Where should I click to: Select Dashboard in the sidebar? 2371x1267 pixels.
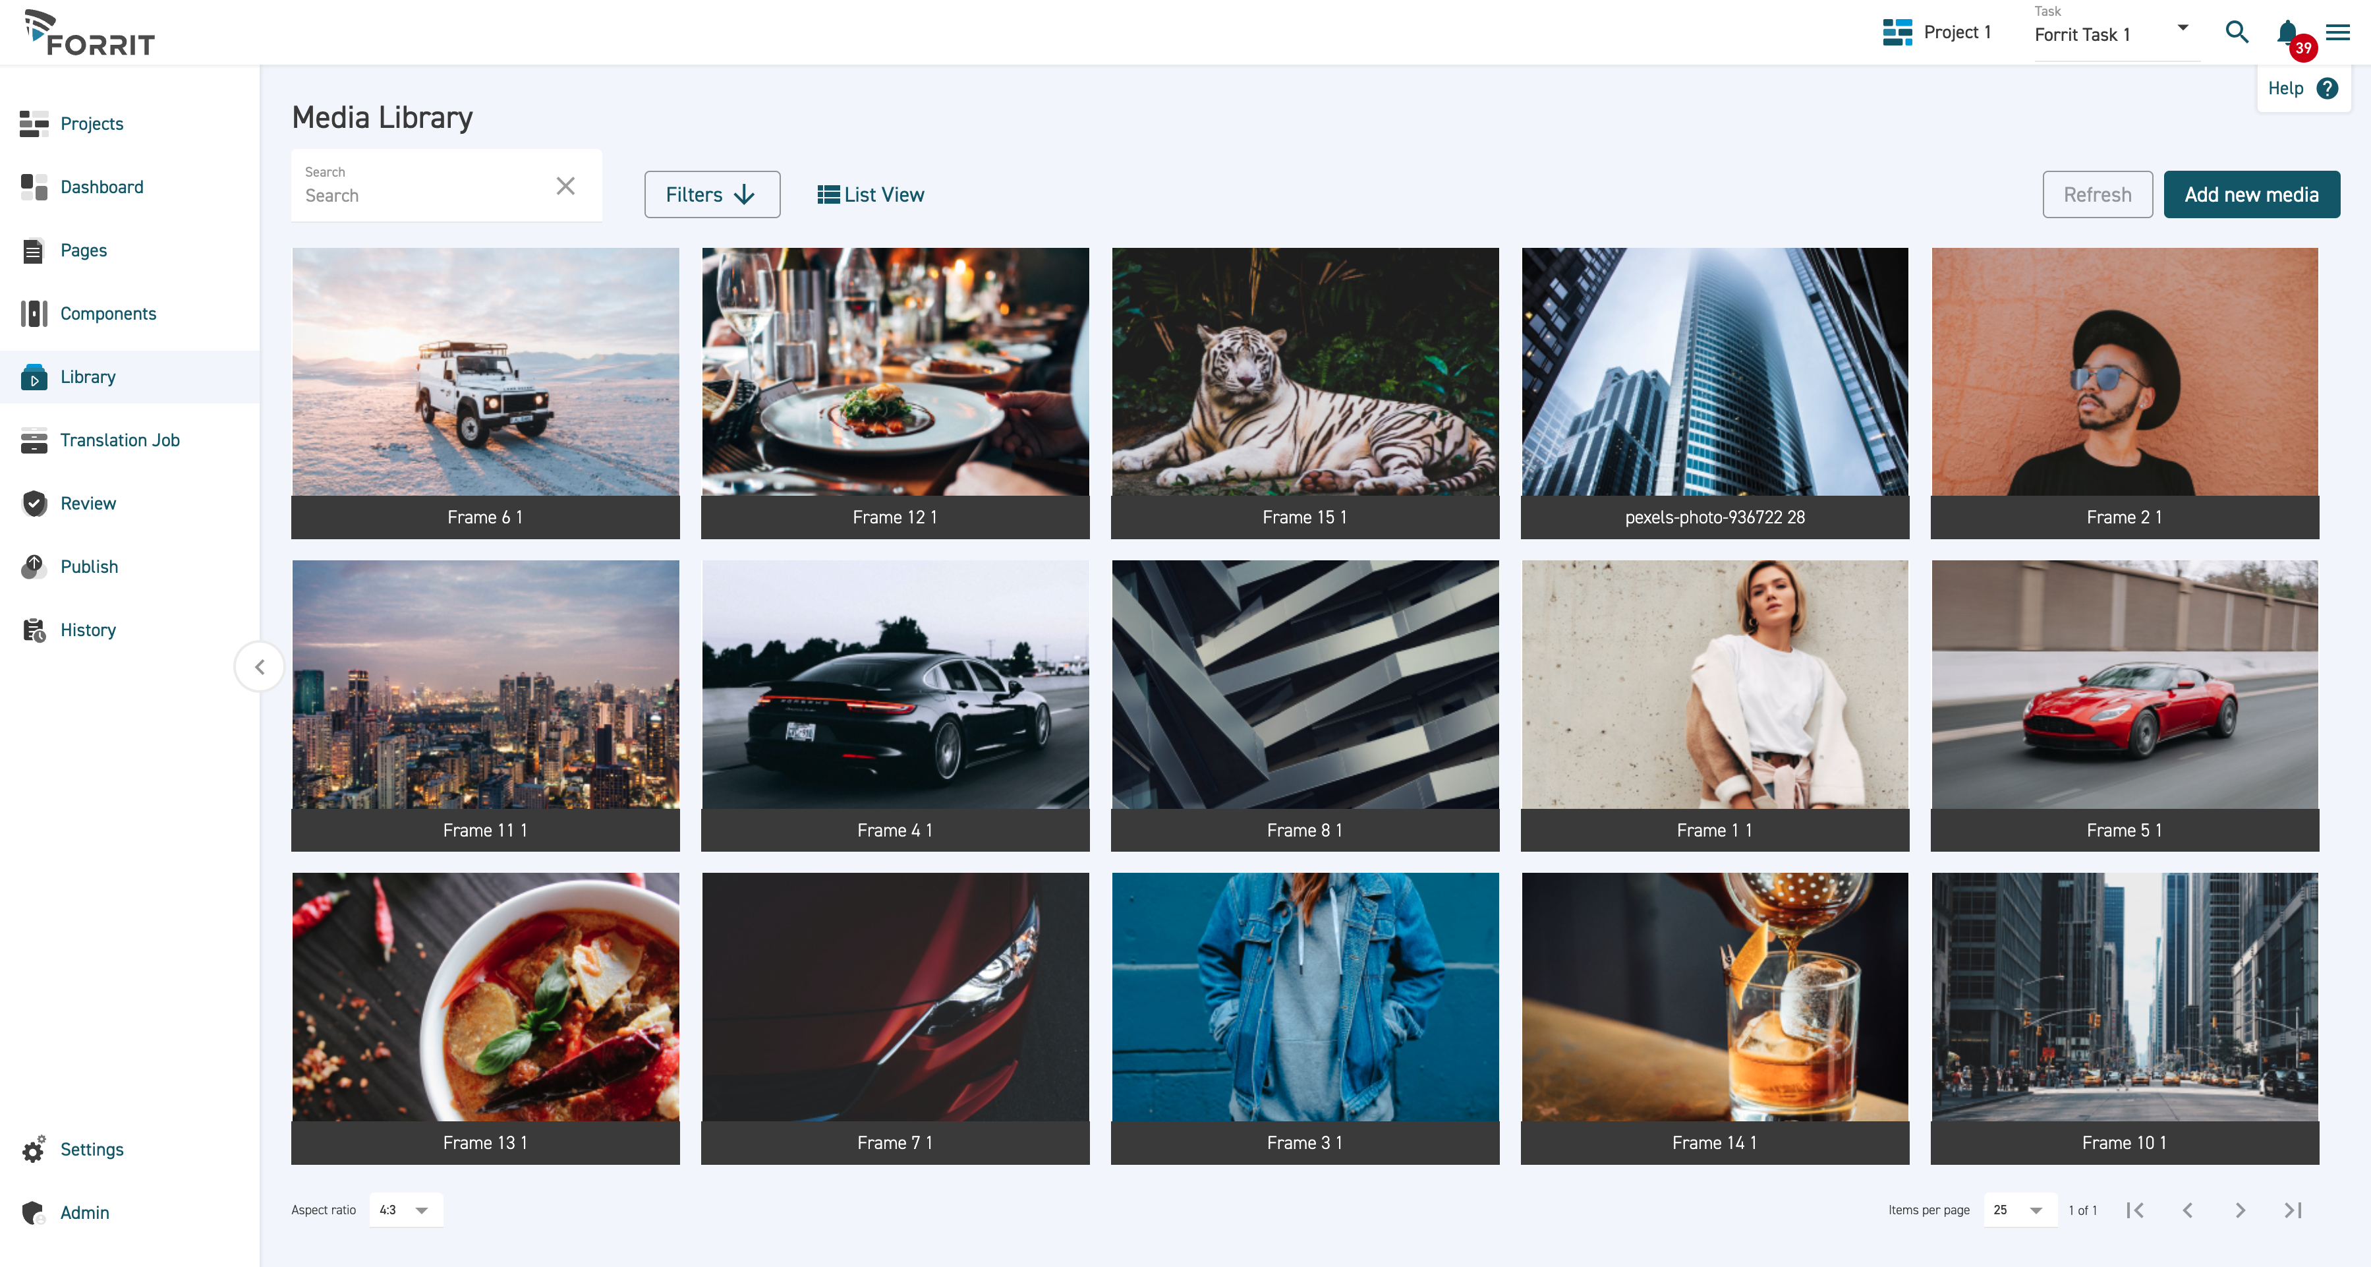tap(102, 187)
